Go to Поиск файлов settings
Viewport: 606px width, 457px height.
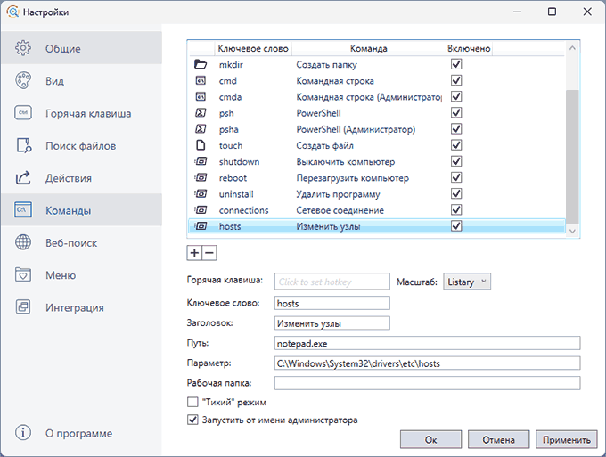click(82, 145)
